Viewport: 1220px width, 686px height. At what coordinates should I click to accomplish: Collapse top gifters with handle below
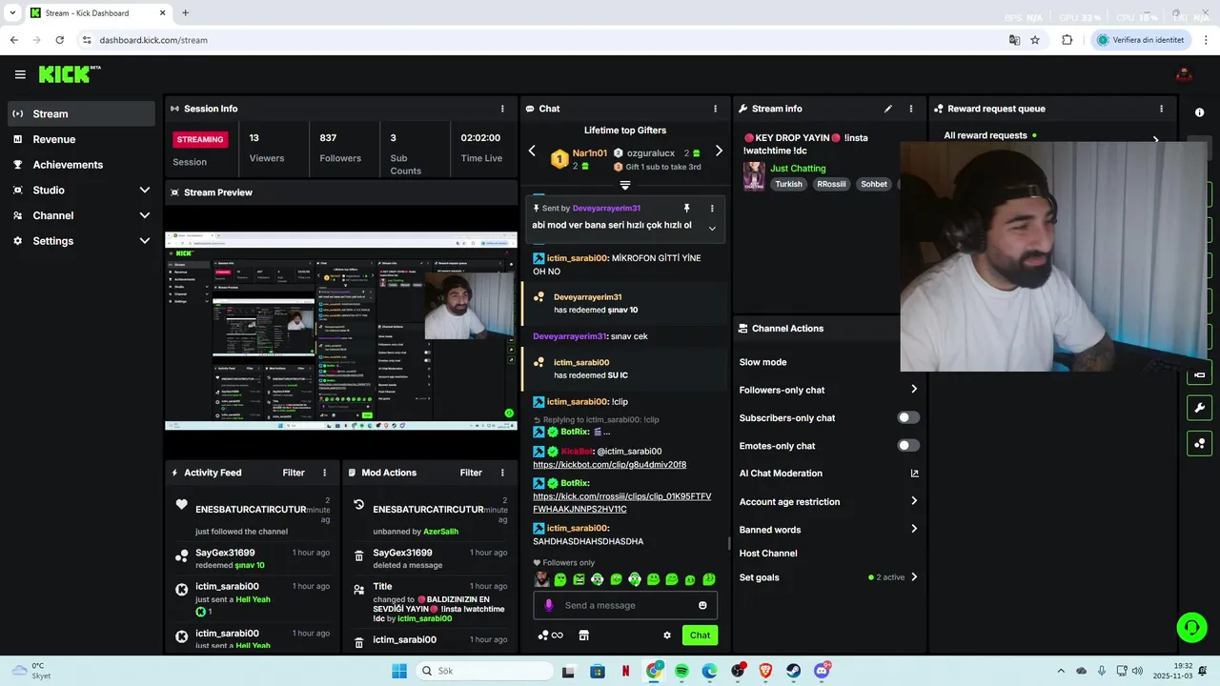(x=625, y=185)
